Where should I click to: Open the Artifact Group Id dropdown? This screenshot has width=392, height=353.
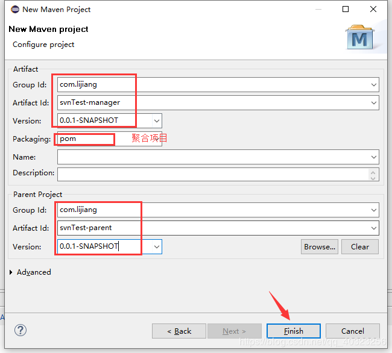point(374,85)
